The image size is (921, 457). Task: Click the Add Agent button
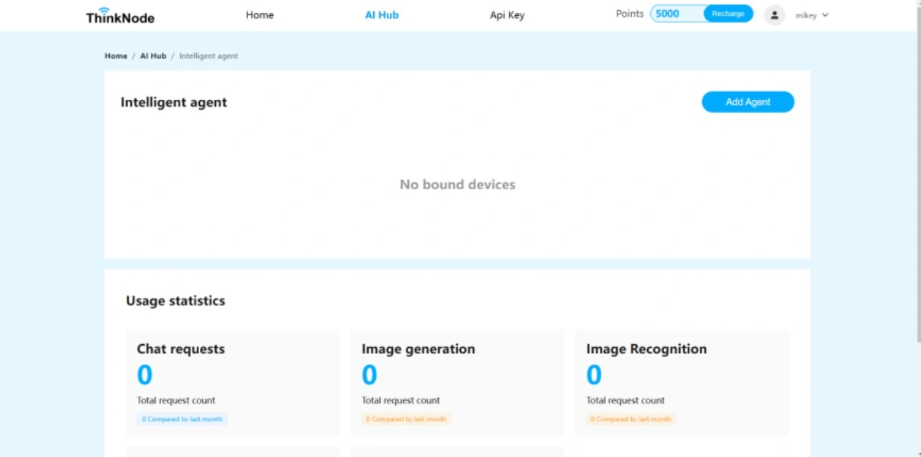click(748, 102)
